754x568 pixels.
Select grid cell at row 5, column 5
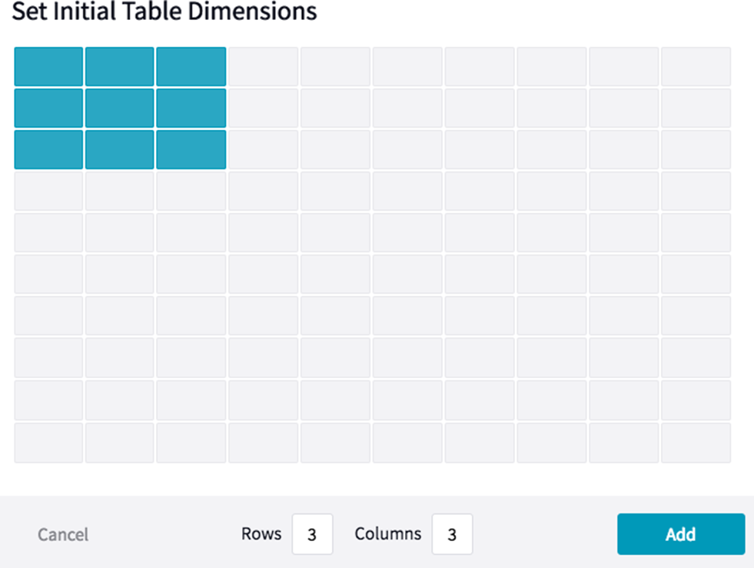[x=335, y=233]
